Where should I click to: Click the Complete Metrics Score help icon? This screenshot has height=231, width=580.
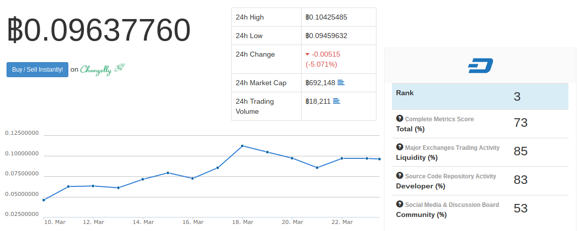(400, 118)
